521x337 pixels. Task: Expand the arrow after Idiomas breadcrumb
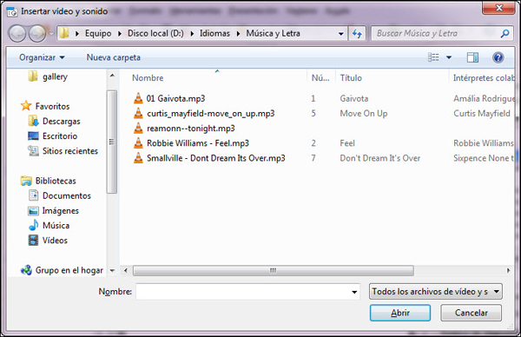[238, 34]
